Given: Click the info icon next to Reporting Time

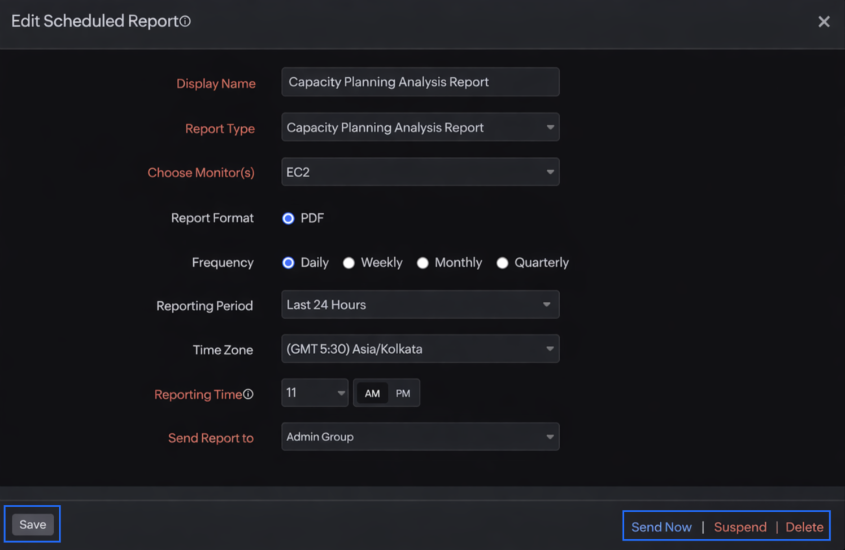Looking at the screenshot, I should (x=249, y=394).
